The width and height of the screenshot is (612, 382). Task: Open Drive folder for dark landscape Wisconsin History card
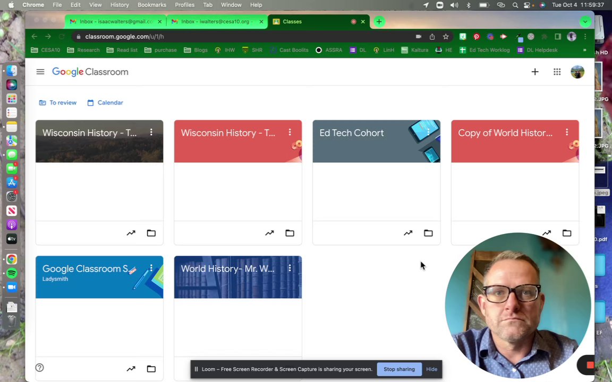click(151, 233)
